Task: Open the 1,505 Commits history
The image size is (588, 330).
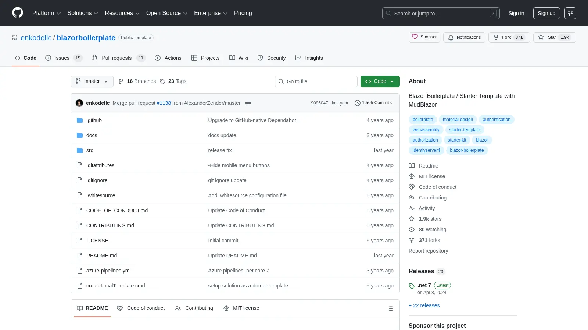Action: point(373,103)
